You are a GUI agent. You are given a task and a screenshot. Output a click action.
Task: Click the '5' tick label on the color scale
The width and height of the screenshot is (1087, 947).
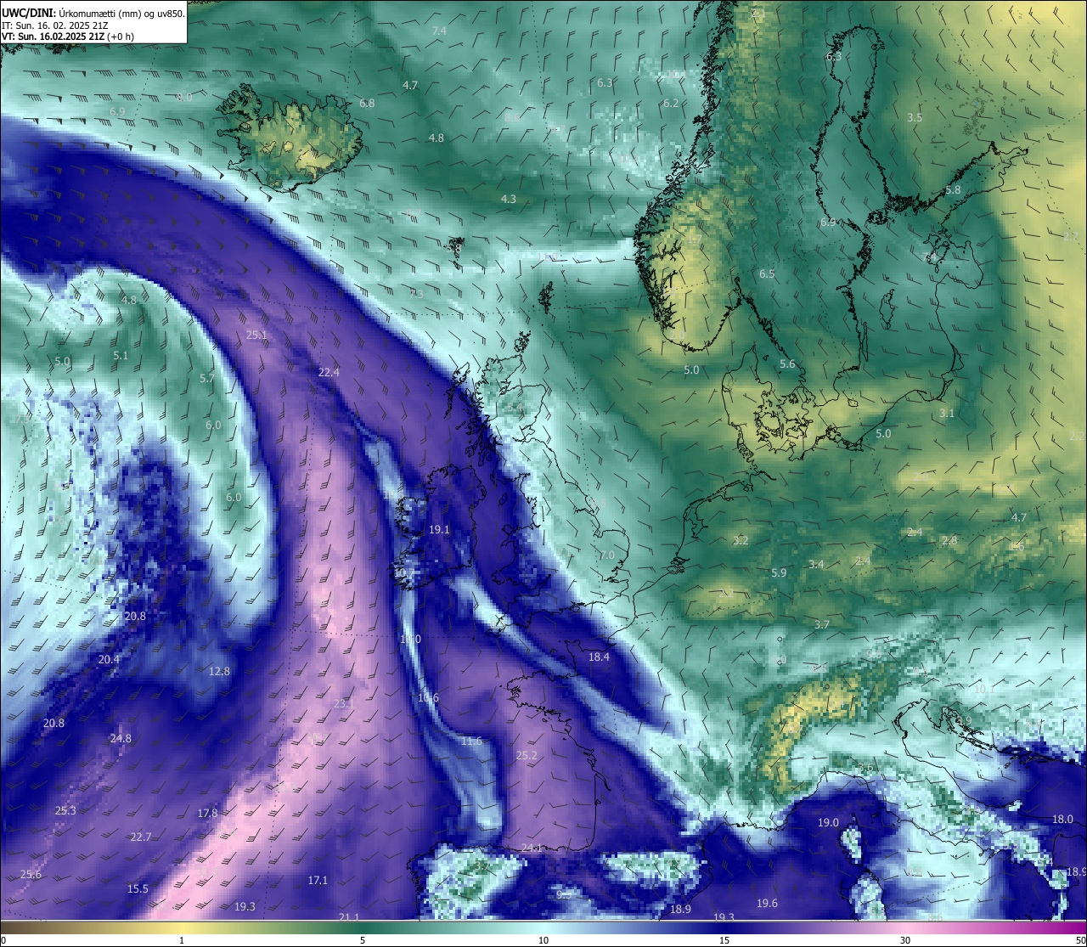363,940
